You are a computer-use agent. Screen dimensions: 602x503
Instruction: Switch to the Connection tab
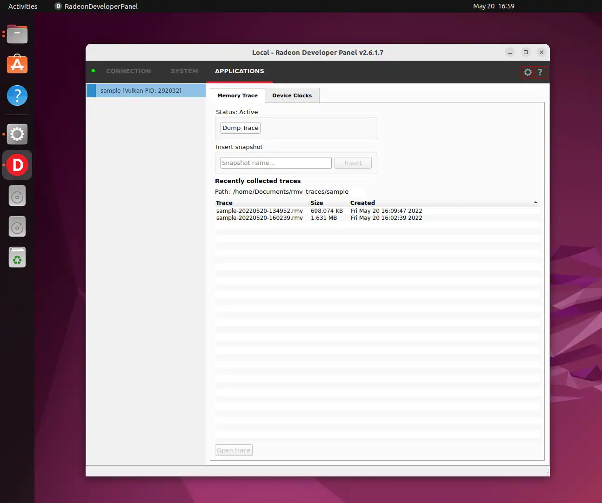(128, 71)
